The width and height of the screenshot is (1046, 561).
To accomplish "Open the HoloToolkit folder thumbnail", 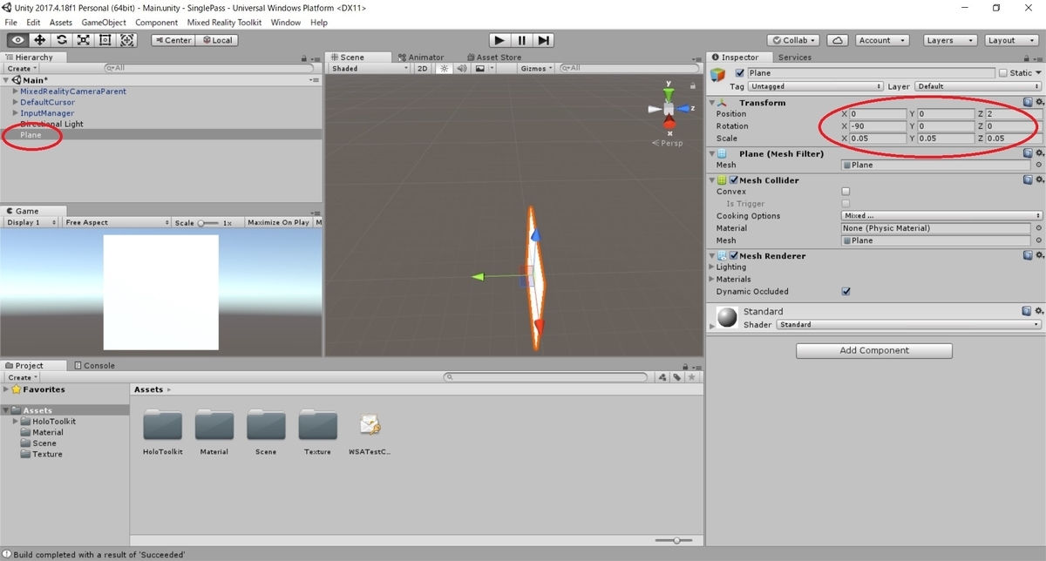I will pos(162,425).
